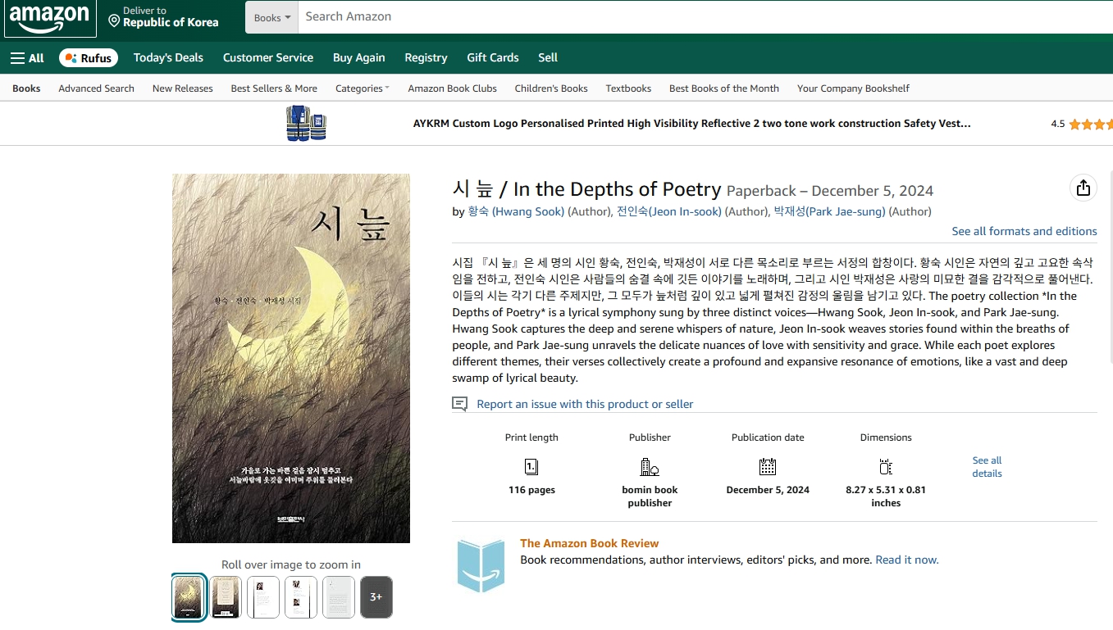This screenshot has height=630, width=1113.
Task: Click Report an issue with this product
Action: pyautogui.click(x=585, y=404)
